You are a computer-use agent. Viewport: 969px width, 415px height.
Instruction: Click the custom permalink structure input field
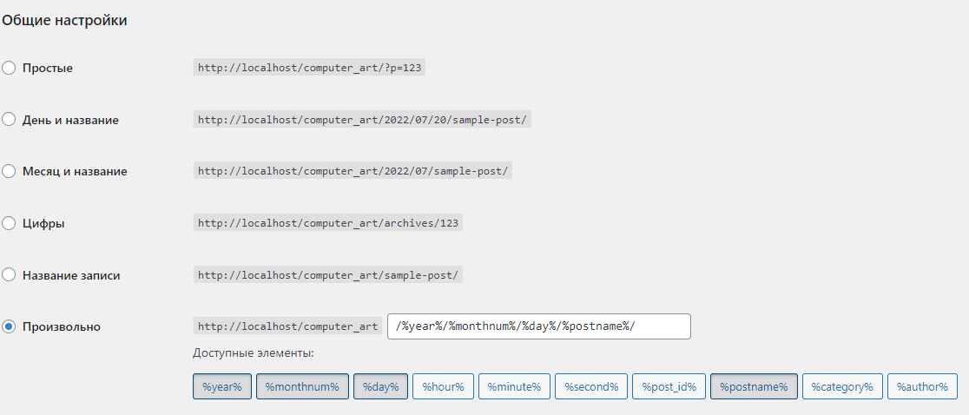click(539, 326)
